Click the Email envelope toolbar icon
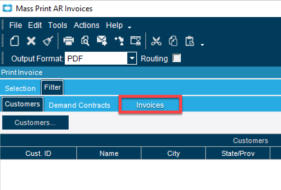 [102, 41]
